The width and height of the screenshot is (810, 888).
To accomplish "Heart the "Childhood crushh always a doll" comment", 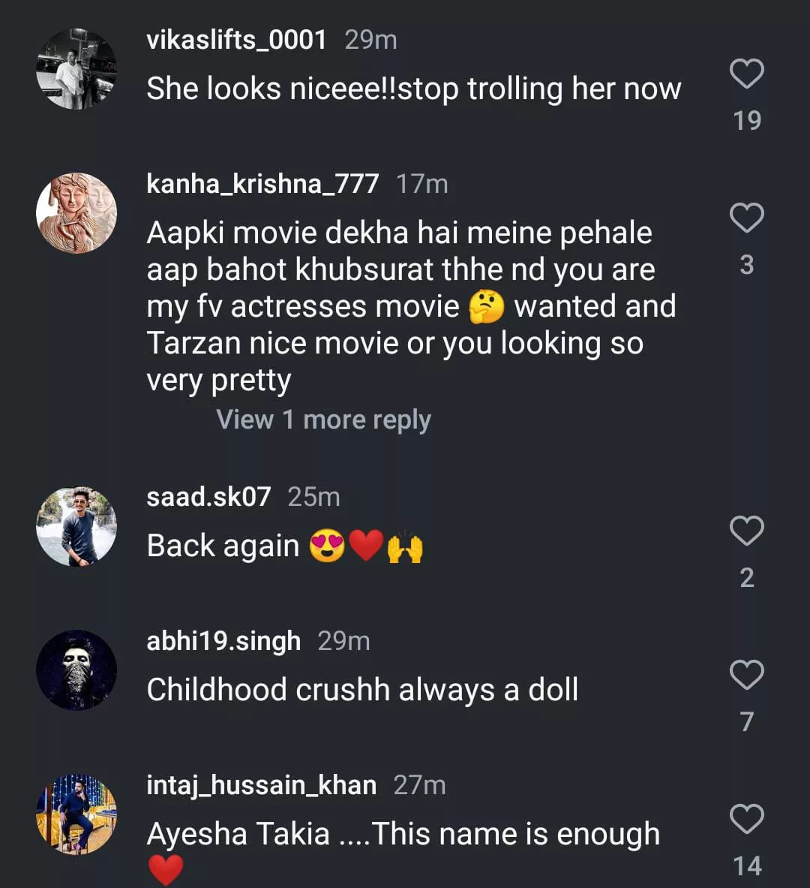I will point(746,676).
